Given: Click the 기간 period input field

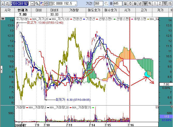Looking at the screenshot, I should pyautogui.click(x=98, y=4).
